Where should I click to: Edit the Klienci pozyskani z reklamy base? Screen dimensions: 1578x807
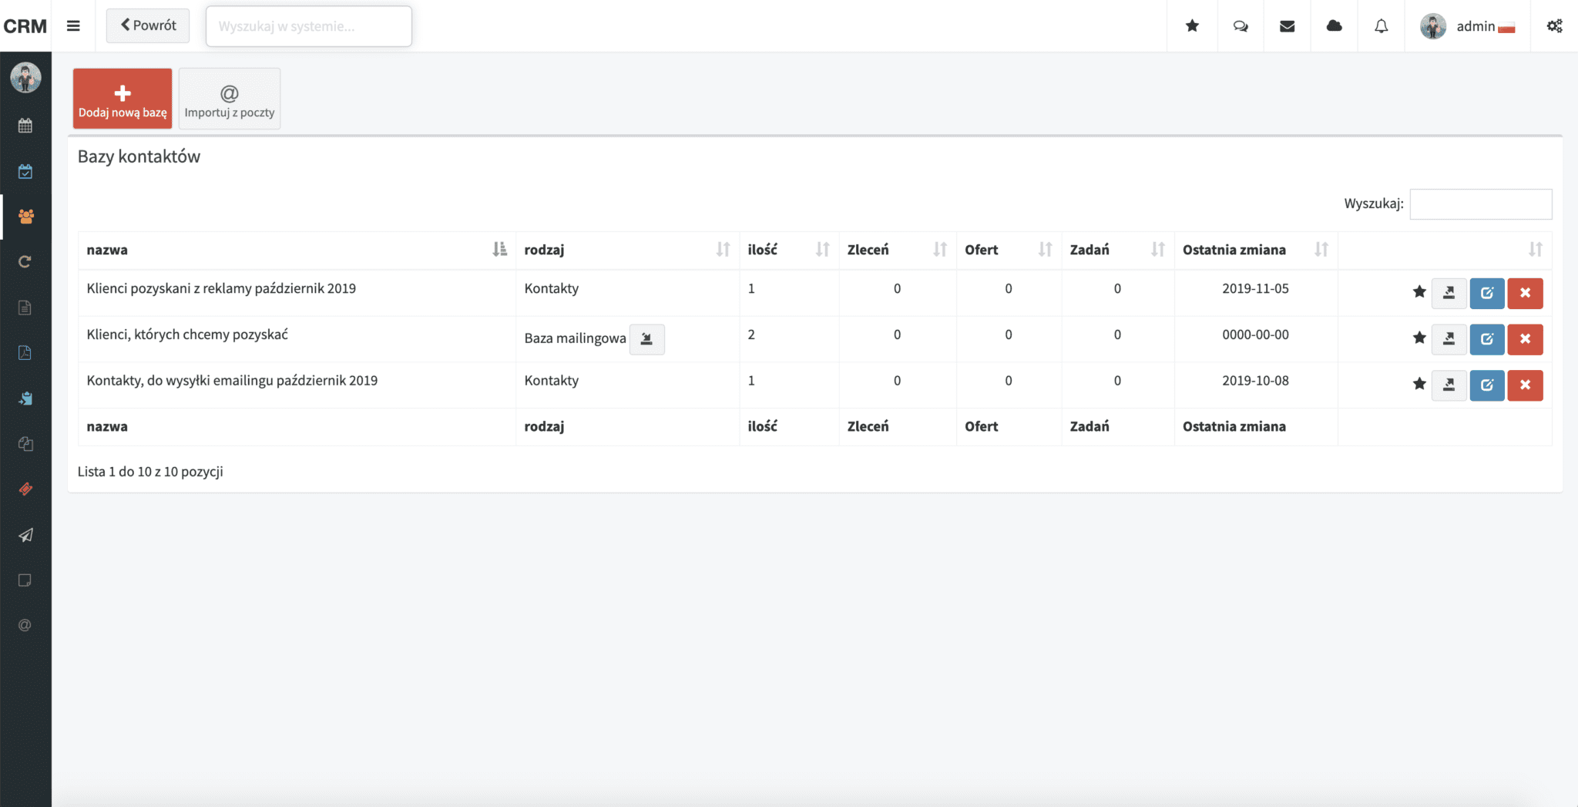(1487, 293)
